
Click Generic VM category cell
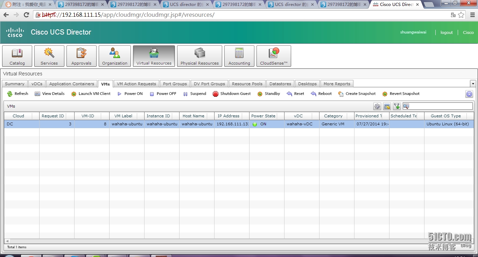pos(337,124)
